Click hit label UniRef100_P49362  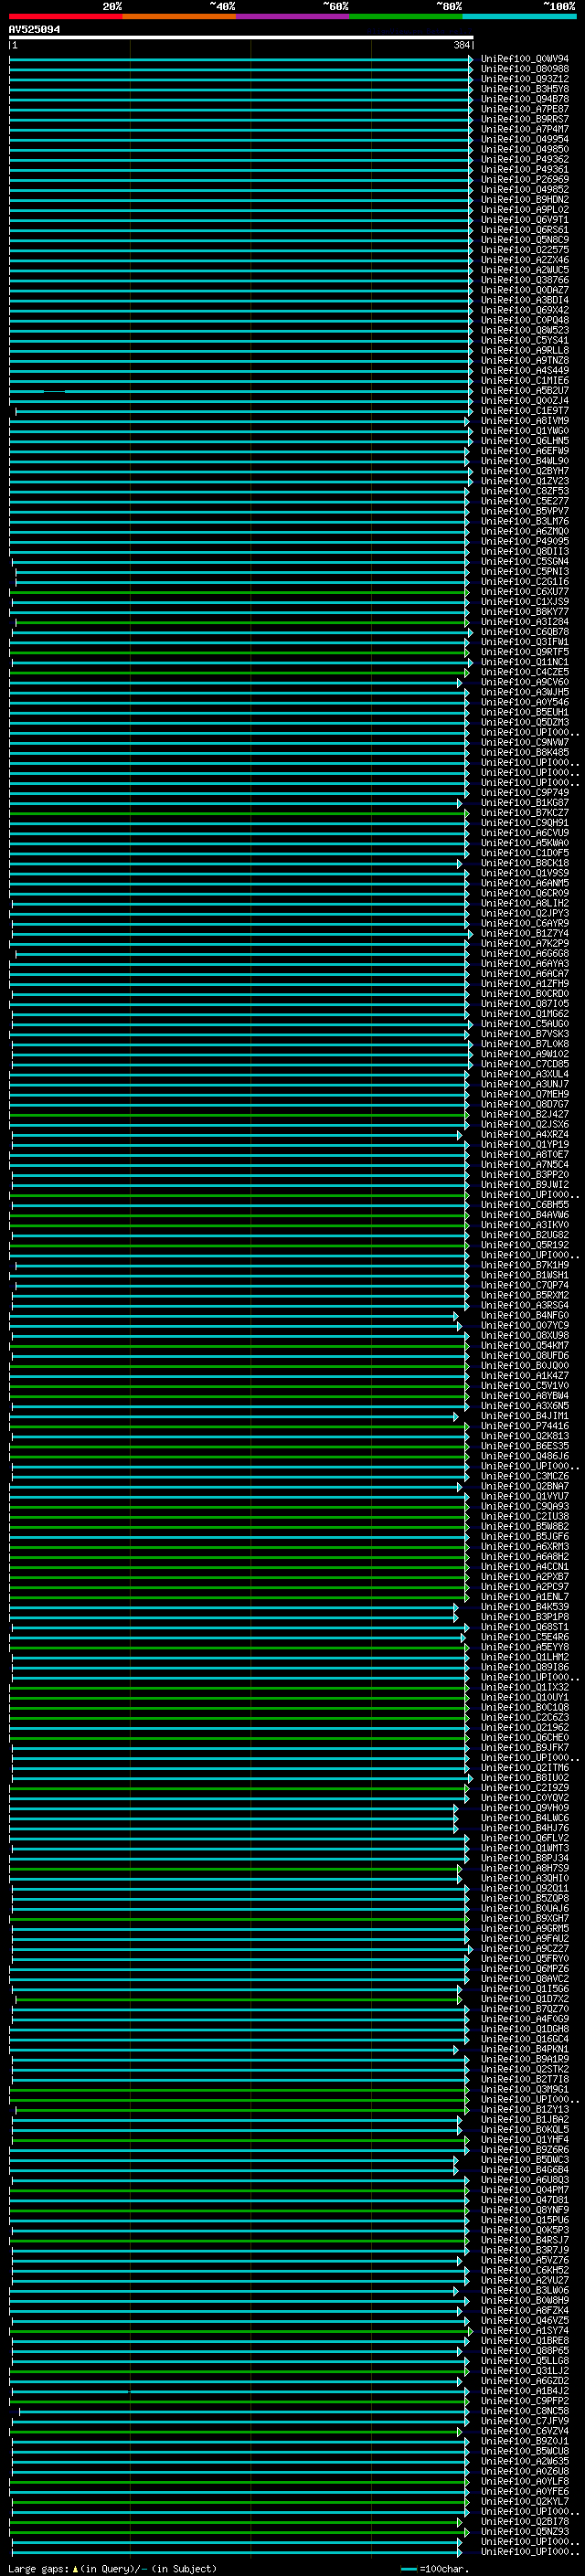[x=525, y=159]
